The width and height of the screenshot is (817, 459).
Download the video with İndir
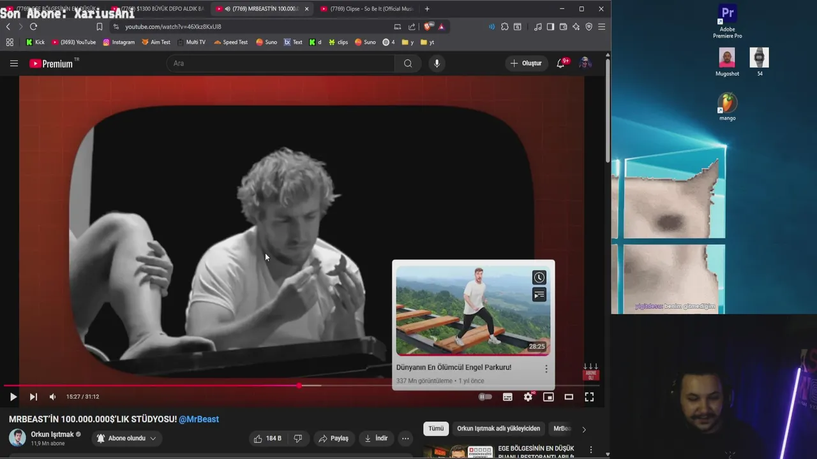pyautogui.click(x=375, y=438)
